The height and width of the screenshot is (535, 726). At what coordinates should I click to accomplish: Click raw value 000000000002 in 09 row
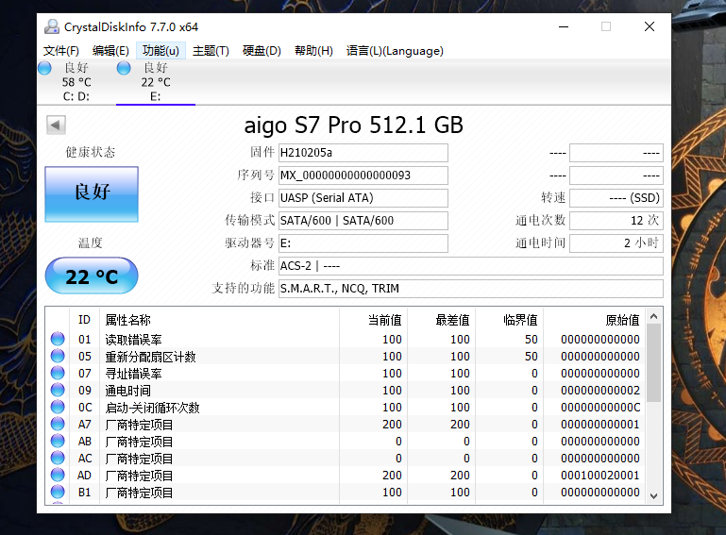point(600,390)
